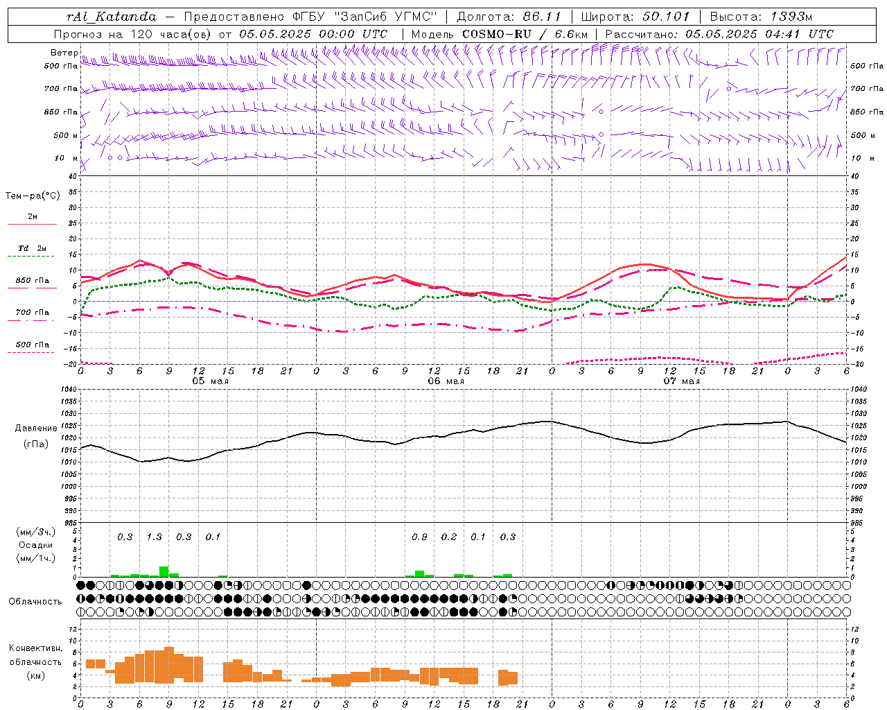Click the Облачность cloudiness label
Screen dimensions: 887x710
coord(35,602)
